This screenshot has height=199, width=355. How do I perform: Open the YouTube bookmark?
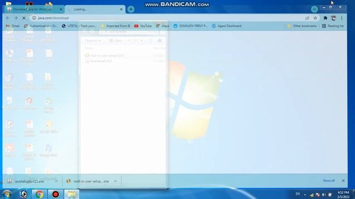(x=143, y=26)
